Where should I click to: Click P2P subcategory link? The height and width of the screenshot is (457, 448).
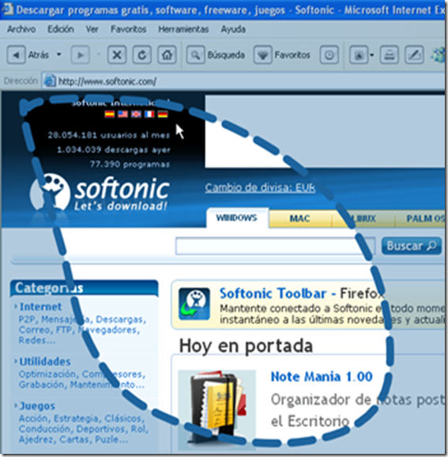click(28, 319)
